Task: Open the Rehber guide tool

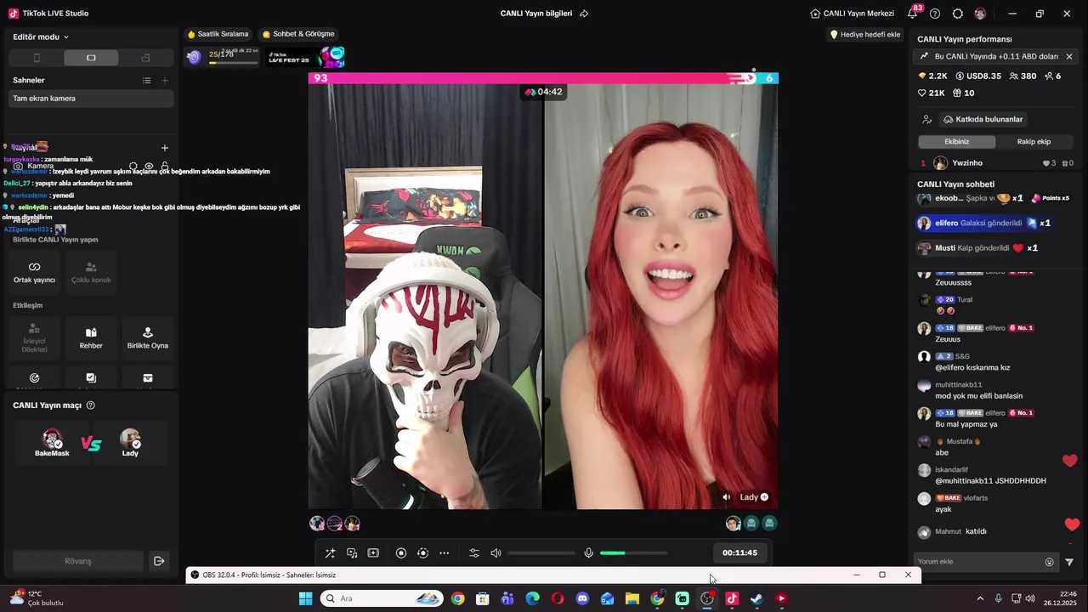Action: 91,337
